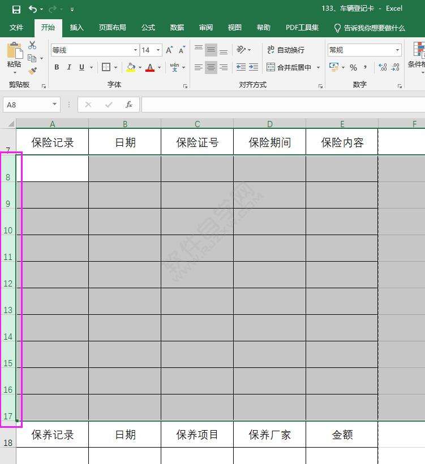Image resolution: width=425 pixels, height=464 pixels.
Task: Switch to the 审阅 ribbon tab
Action: point(206,28)
